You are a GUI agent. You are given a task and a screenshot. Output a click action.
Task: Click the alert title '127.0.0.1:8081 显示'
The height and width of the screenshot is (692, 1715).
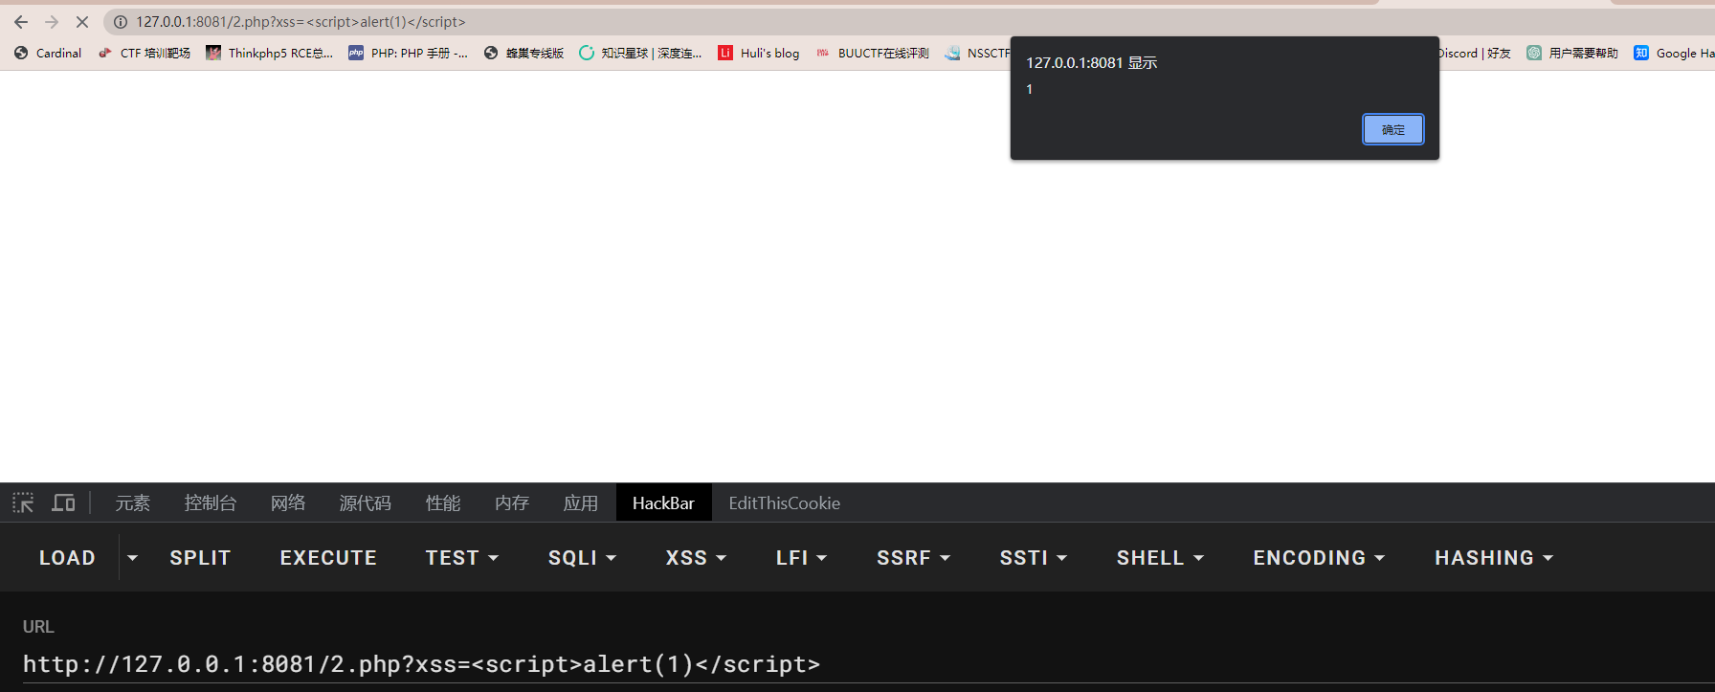[1092, 63]
